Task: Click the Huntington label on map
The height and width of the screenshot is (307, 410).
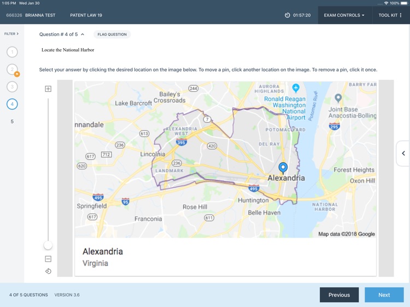Action: (253, 200)
